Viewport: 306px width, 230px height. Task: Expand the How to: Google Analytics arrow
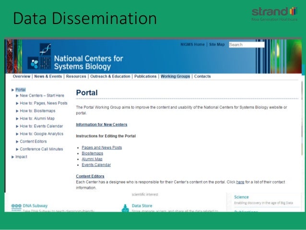(17, 134)
